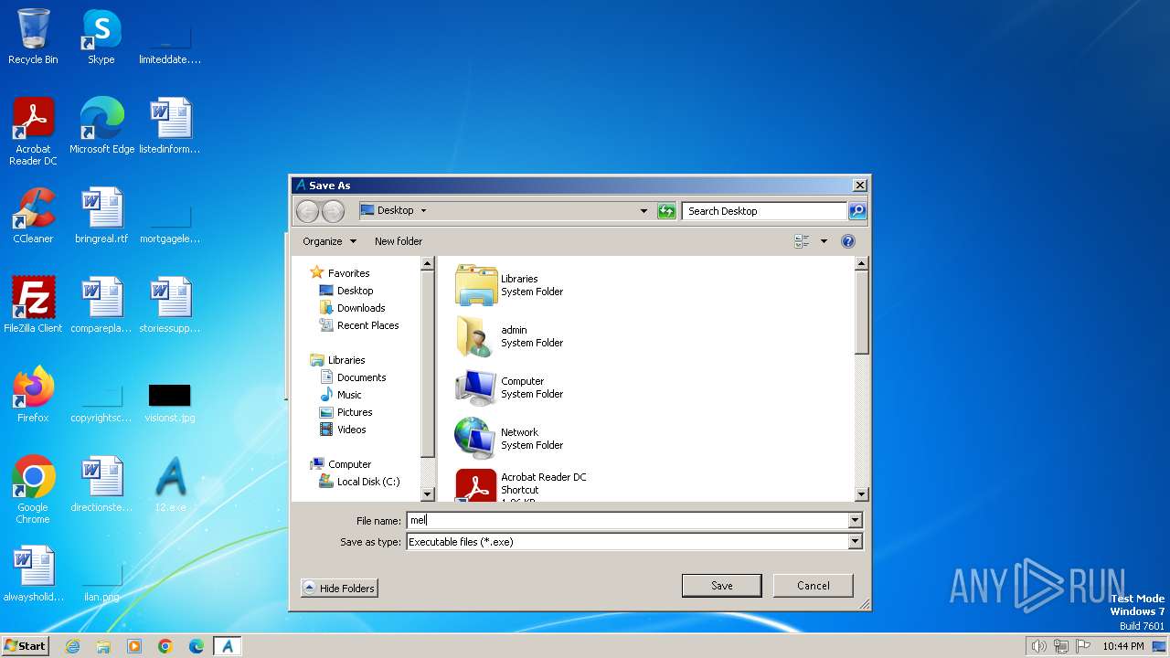1170x658 pixels.
Task: Select the Network system folder item
Action: [x=510, y=439]
